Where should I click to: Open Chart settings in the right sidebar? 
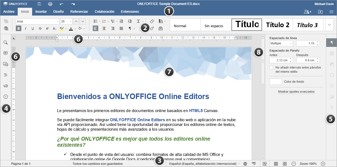click(x=331, y=97)
